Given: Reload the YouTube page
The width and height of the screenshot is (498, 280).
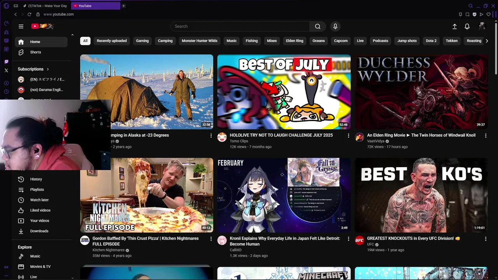Looking at the screenshot, I should pyautogui.click(x=29, y=14).
